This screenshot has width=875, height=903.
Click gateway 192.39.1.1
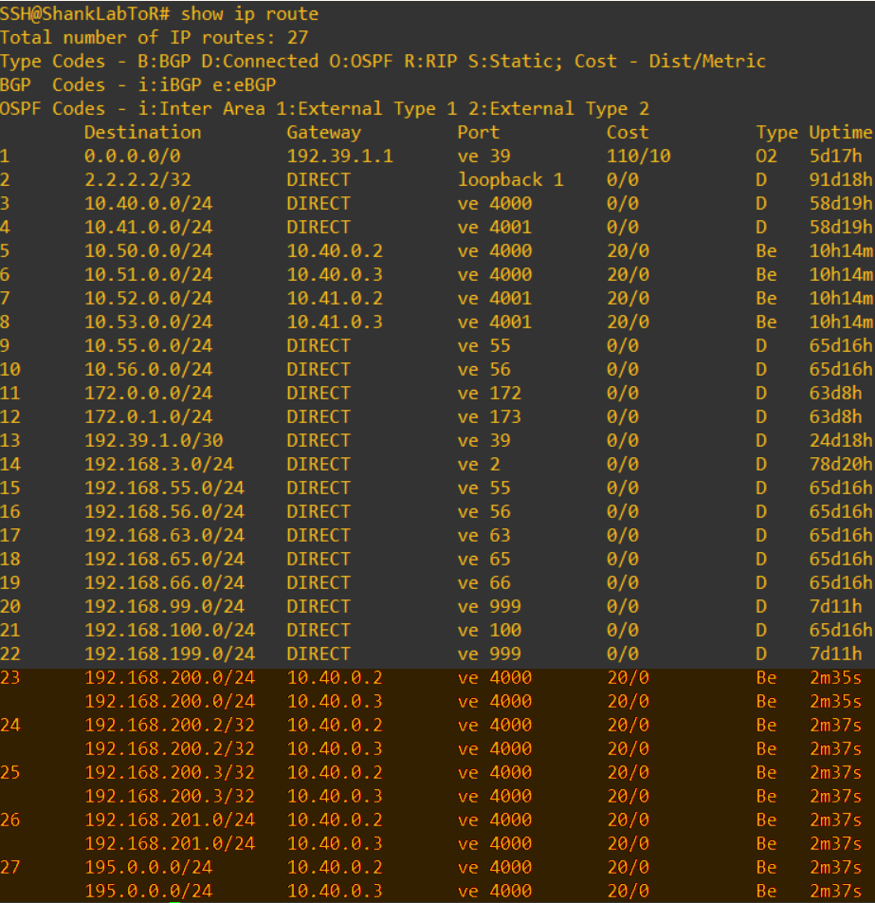339,156
